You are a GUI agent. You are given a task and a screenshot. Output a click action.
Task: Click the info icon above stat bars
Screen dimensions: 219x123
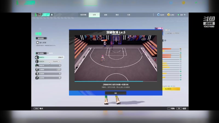pyautogui.click(x=165, y=40)
